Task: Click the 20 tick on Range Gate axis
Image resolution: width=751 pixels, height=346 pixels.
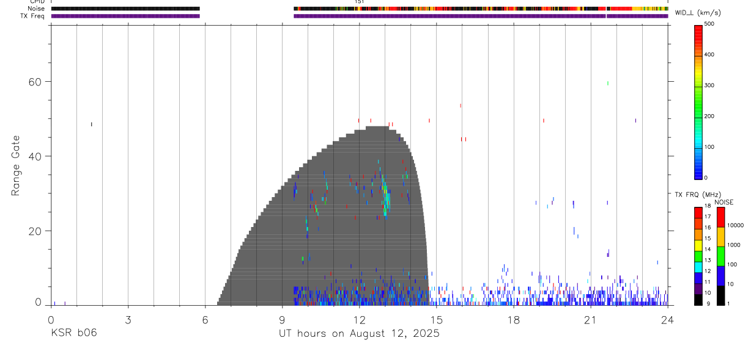Action: (x=34, y=231)
